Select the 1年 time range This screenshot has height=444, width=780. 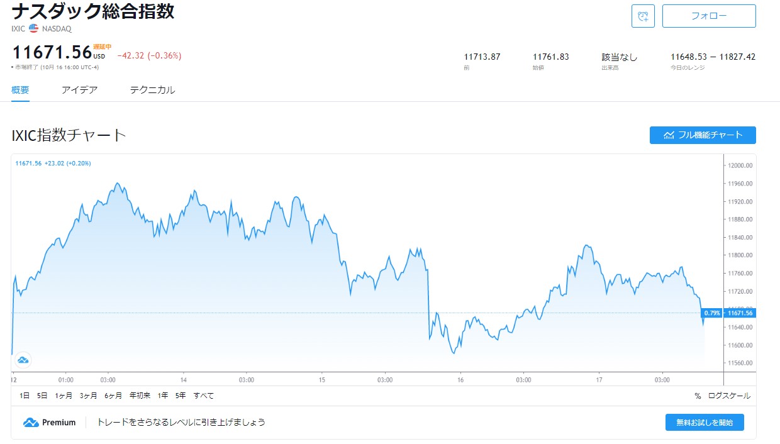point(163,396)
